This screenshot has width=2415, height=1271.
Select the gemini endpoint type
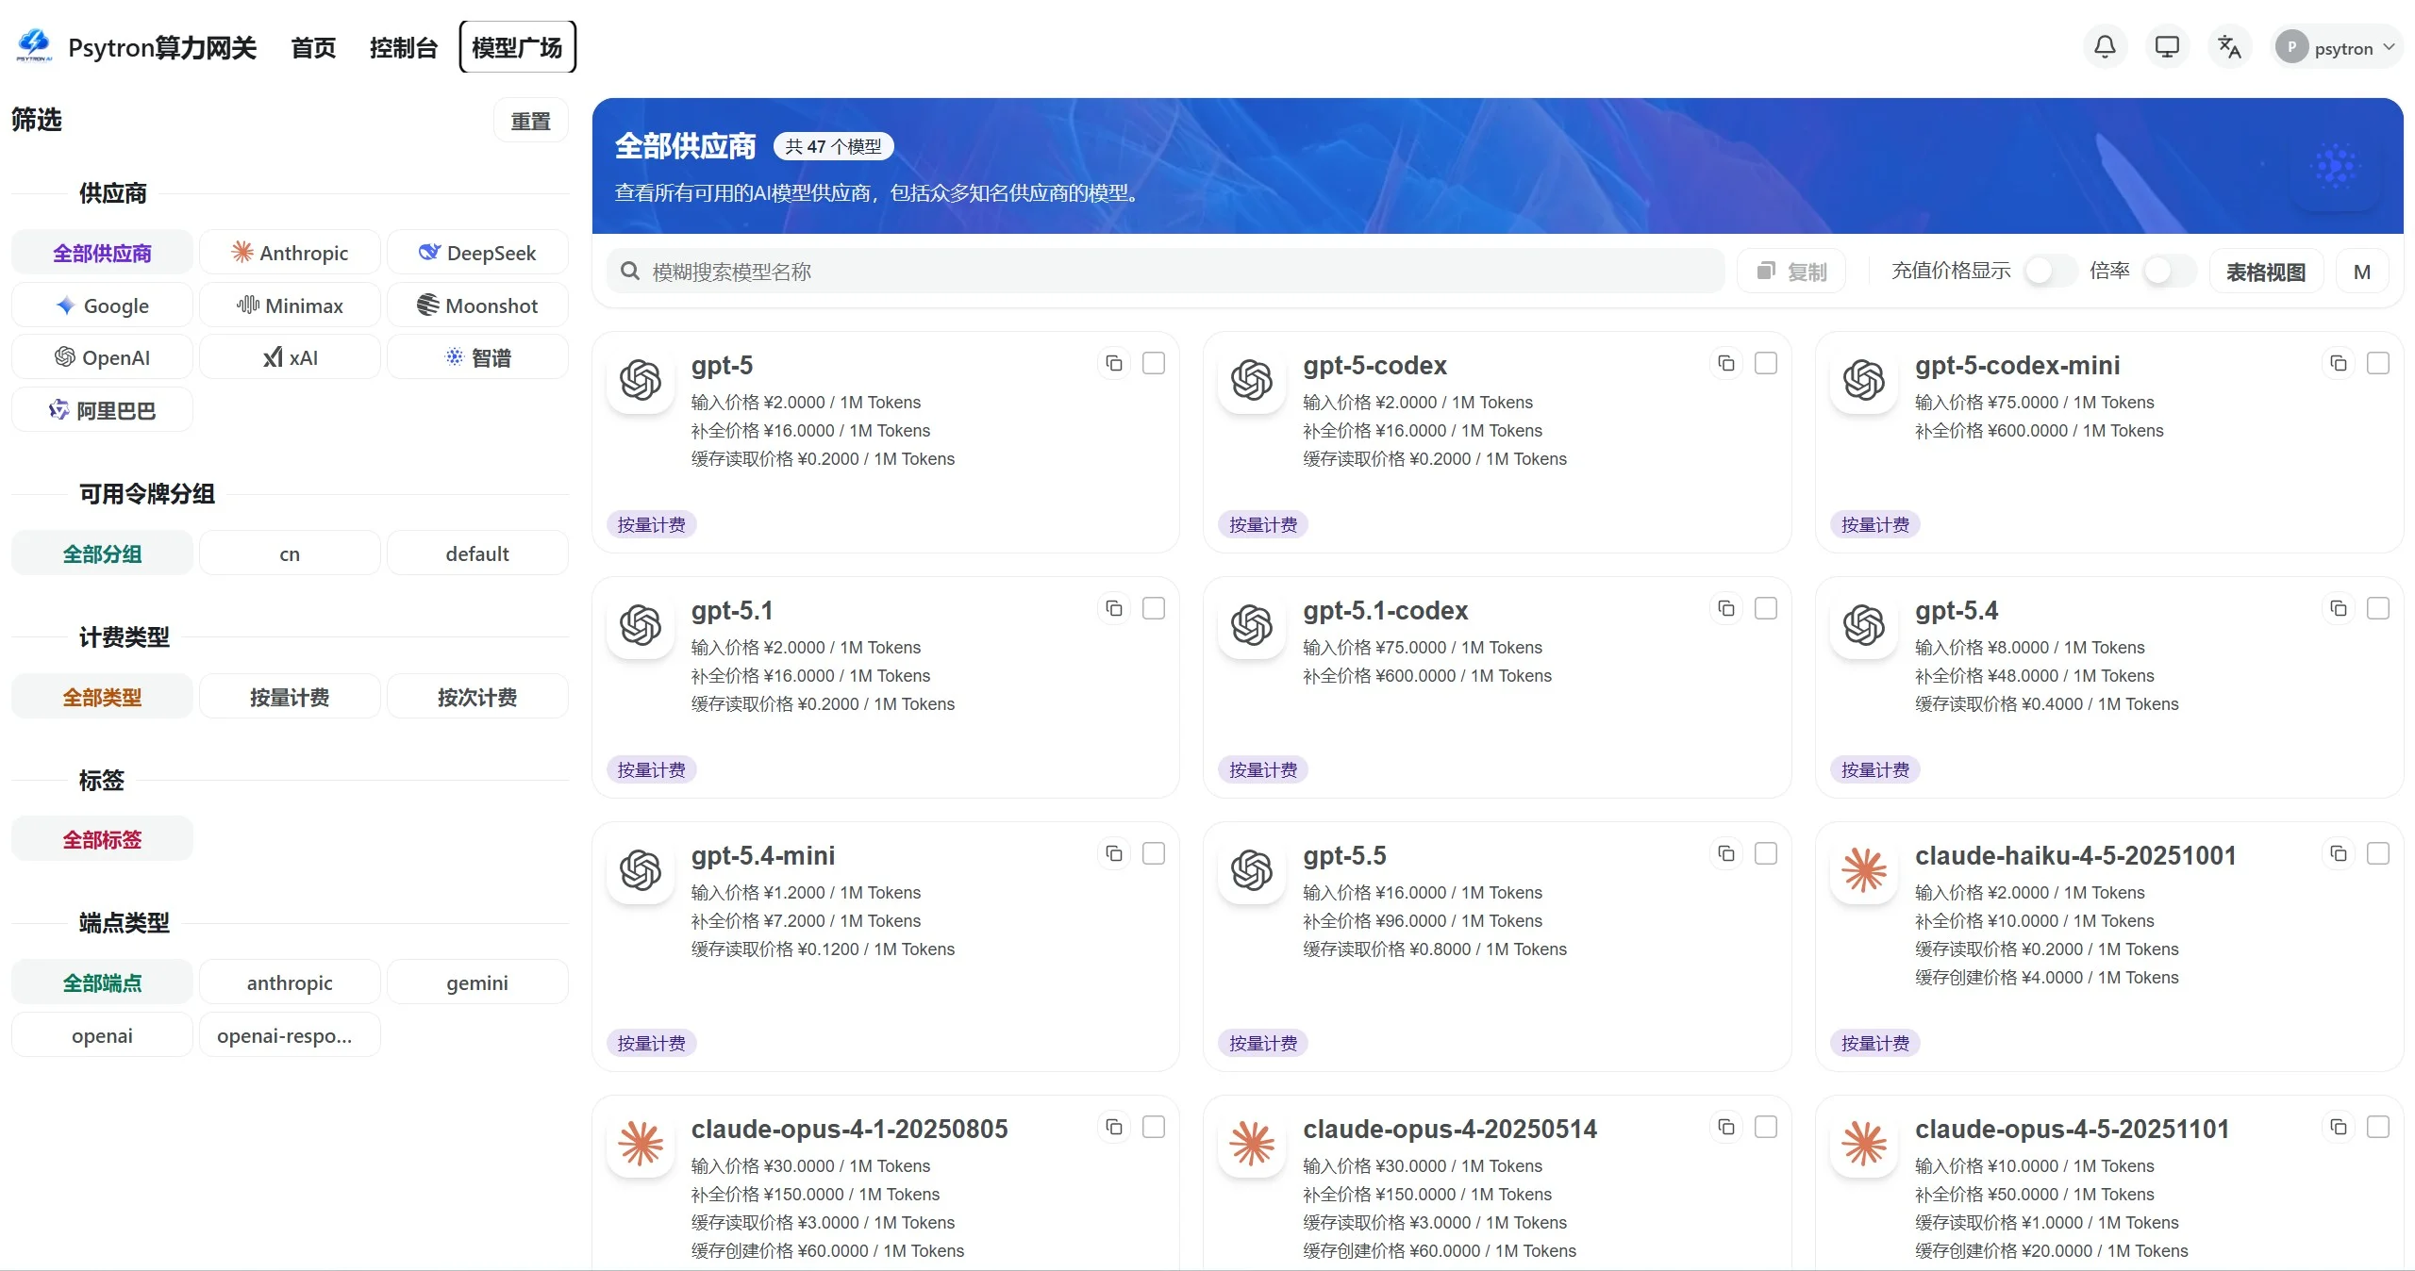pyautogui.click(x=477, y=982)
